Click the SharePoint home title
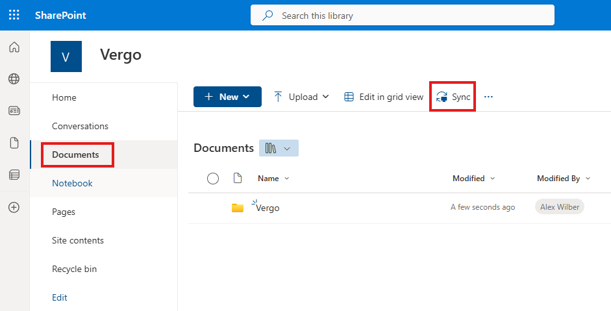This screenshot has width=611, height=311. pyautogui.click(x=60, y=16)
